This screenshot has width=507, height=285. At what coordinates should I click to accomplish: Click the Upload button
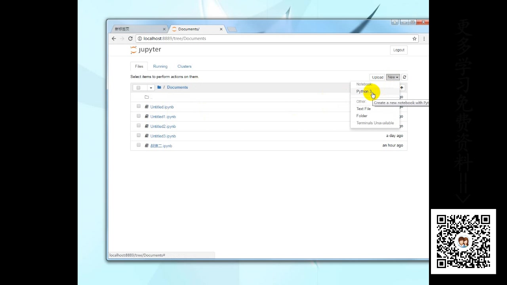click(x=377, y=77)
